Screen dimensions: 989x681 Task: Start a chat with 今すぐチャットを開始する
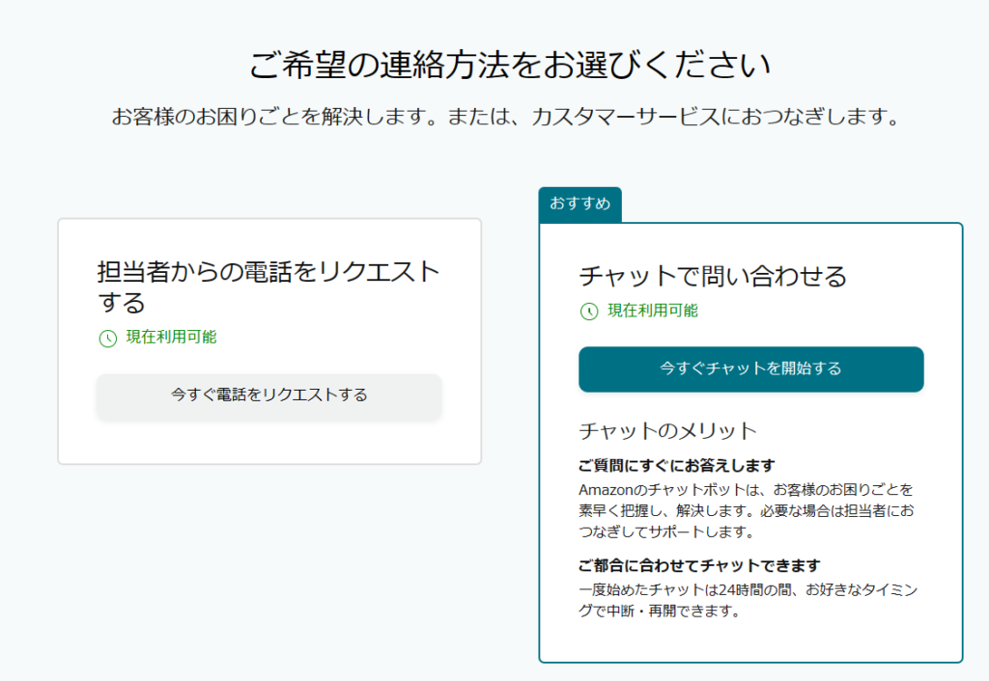point(750,368)
